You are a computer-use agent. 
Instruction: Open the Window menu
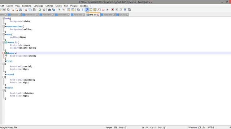(84, 6)
